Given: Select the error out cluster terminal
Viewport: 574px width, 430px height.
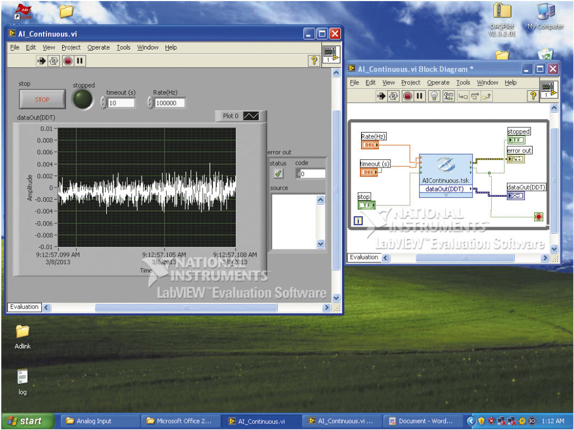Looking at the screenshot, I should click(x=516, y=159).
